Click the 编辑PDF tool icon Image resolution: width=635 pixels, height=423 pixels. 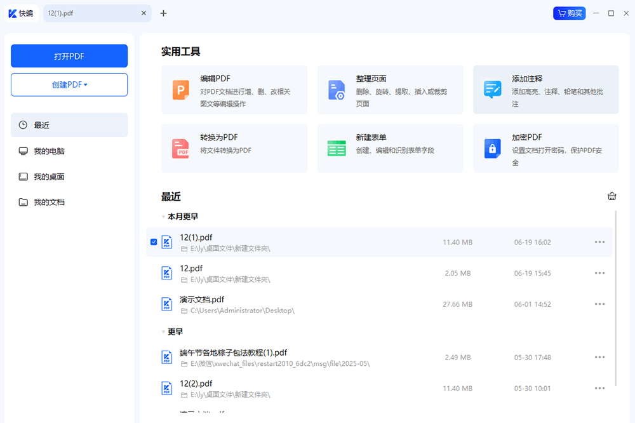pyautogui.click(x=181, y=90)
